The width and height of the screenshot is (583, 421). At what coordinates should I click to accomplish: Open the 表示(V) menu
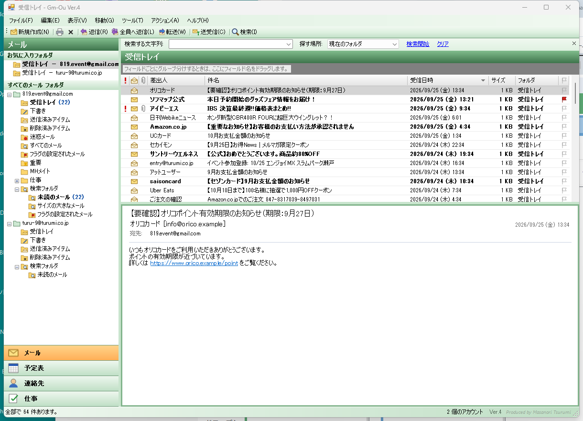point(77,20)
